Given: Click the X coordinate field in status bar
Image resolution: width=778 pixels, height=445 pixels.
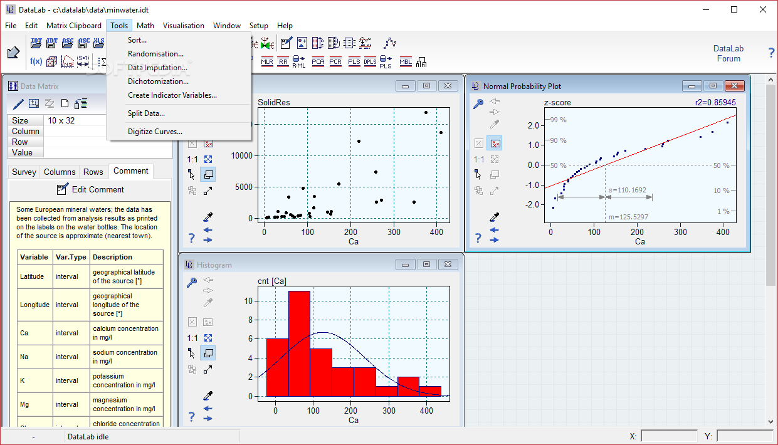Looking at the screenshot, I should [669, 436].
